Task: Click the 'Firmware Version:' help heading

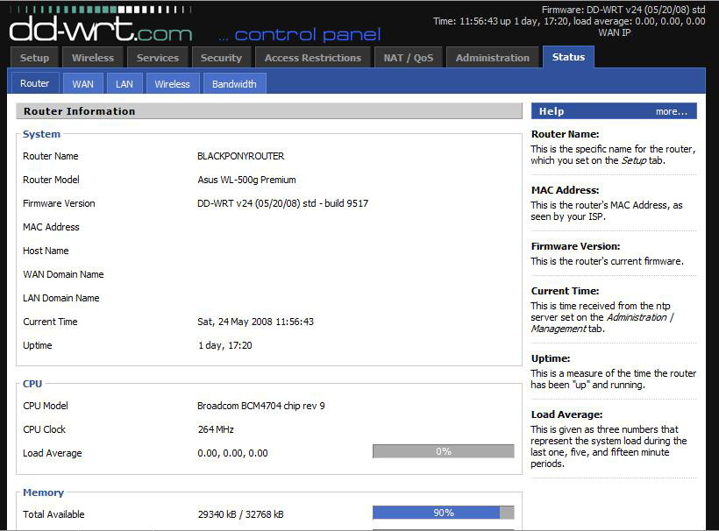Action: 575,246
